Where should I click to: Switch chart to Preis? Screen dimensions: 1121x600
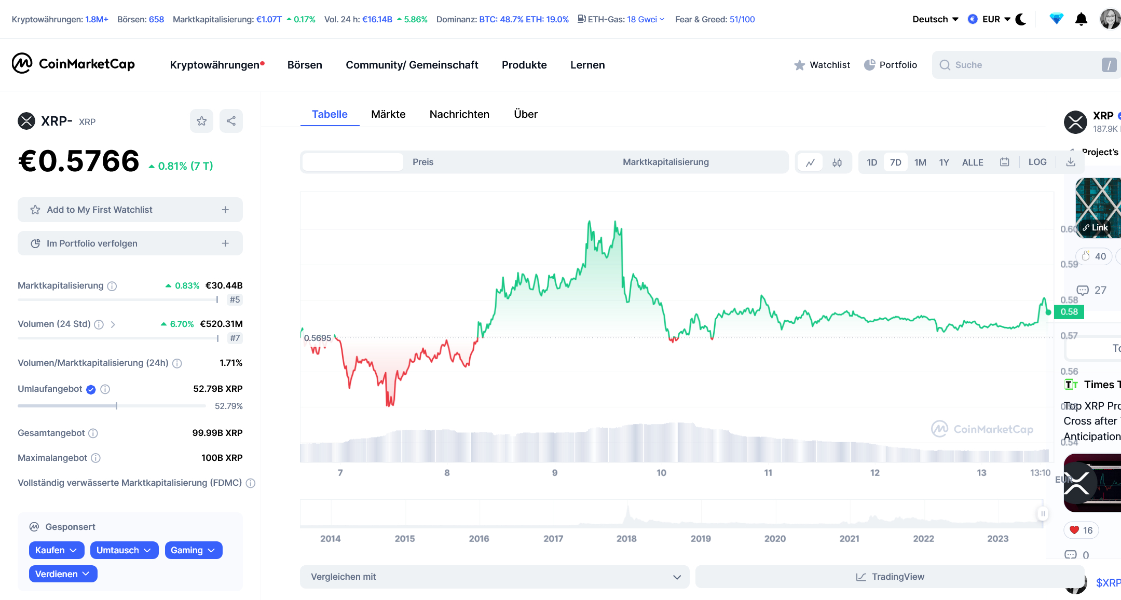pyautogui.click(x=423, y=162)
